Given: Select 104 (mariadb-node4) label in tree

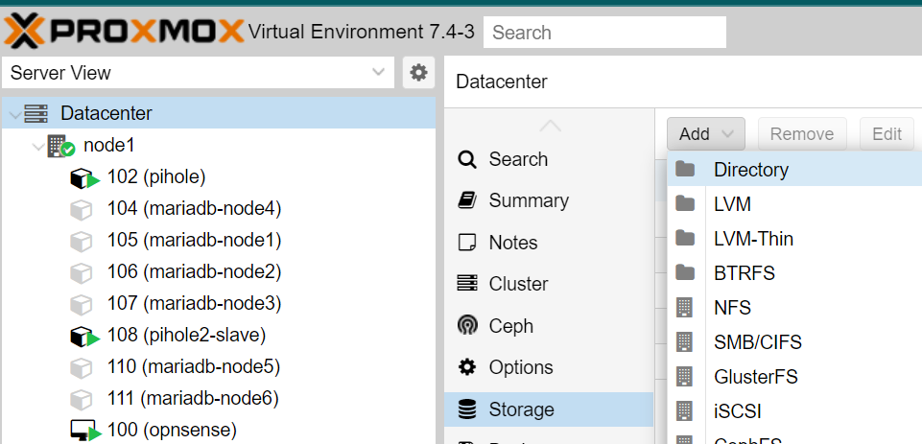Looking at the screenshot, I should [194, 208].
